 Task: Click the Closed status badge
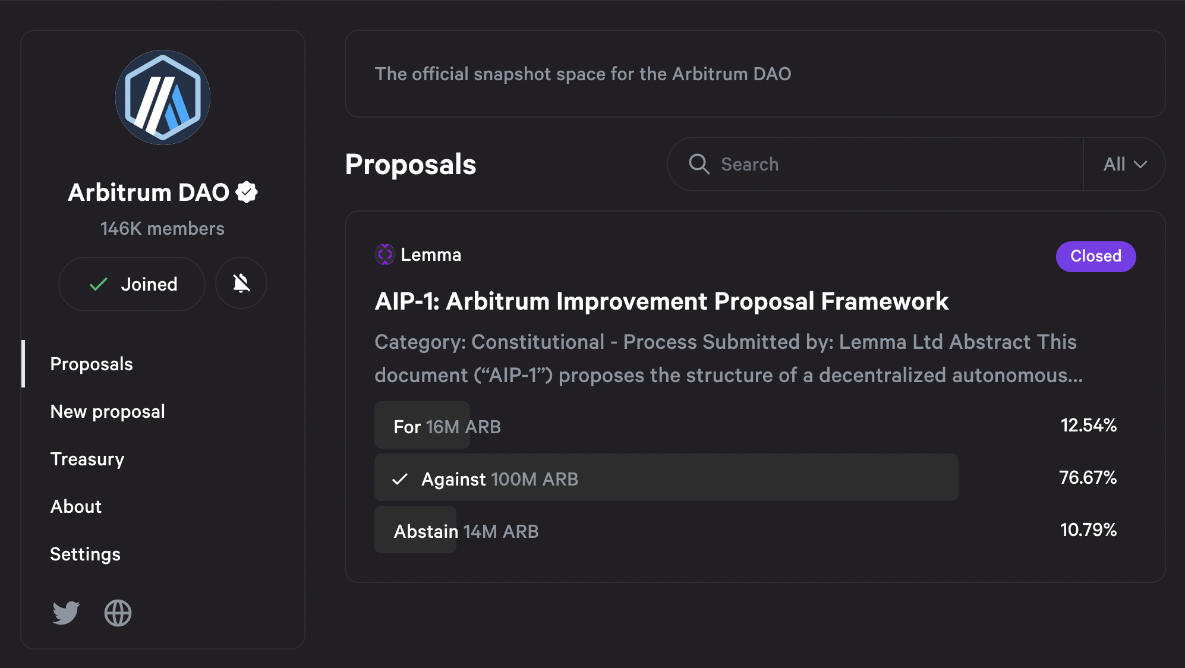click(1096, 256)
